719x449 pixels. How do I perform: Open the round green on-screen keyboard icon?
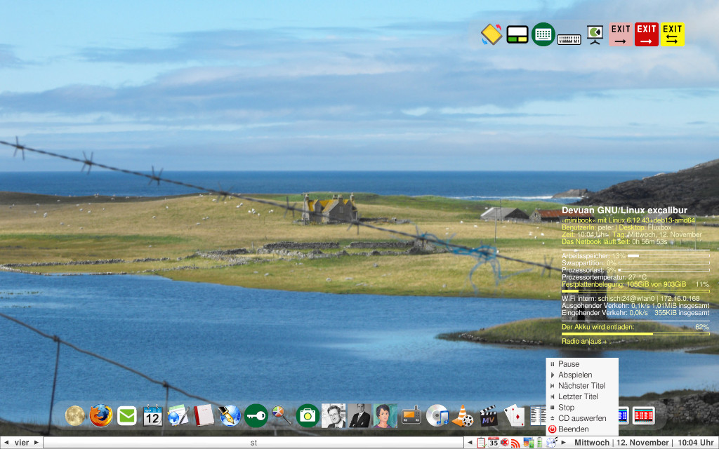pyautogui.click(x=543, y=34)
